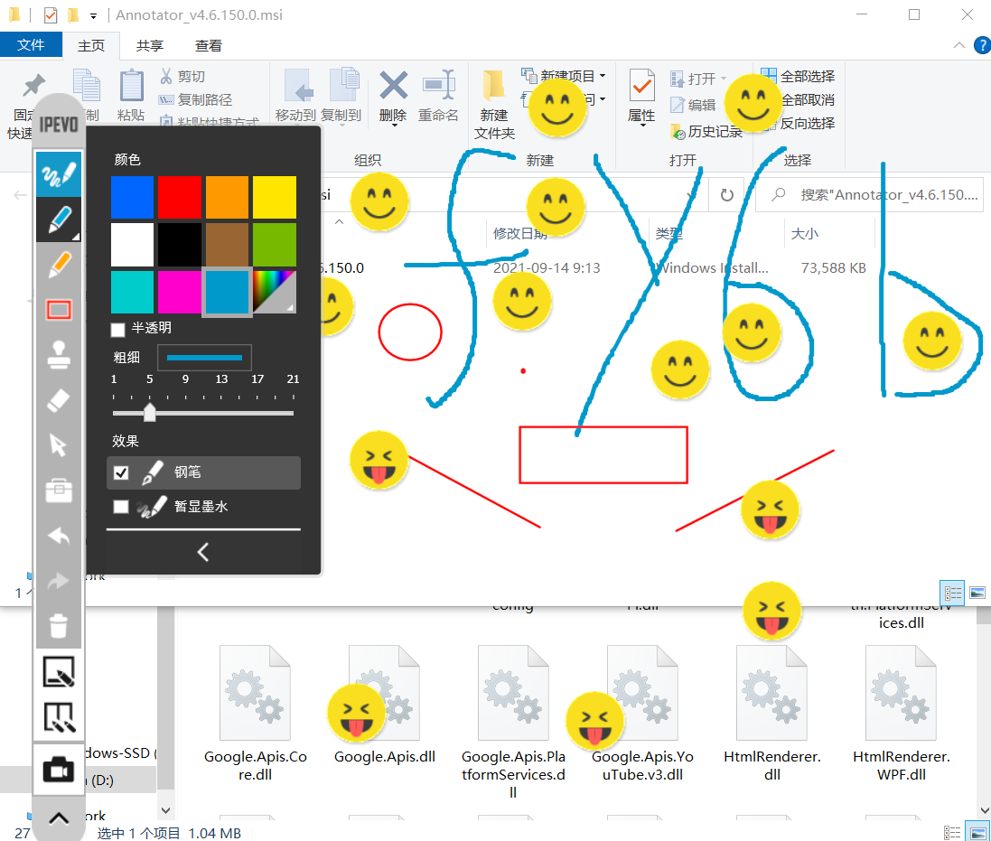The height and width of the screenshot is (841, 991).
Task: Click the search box for Annotator folder
Action: pos(870,194)
